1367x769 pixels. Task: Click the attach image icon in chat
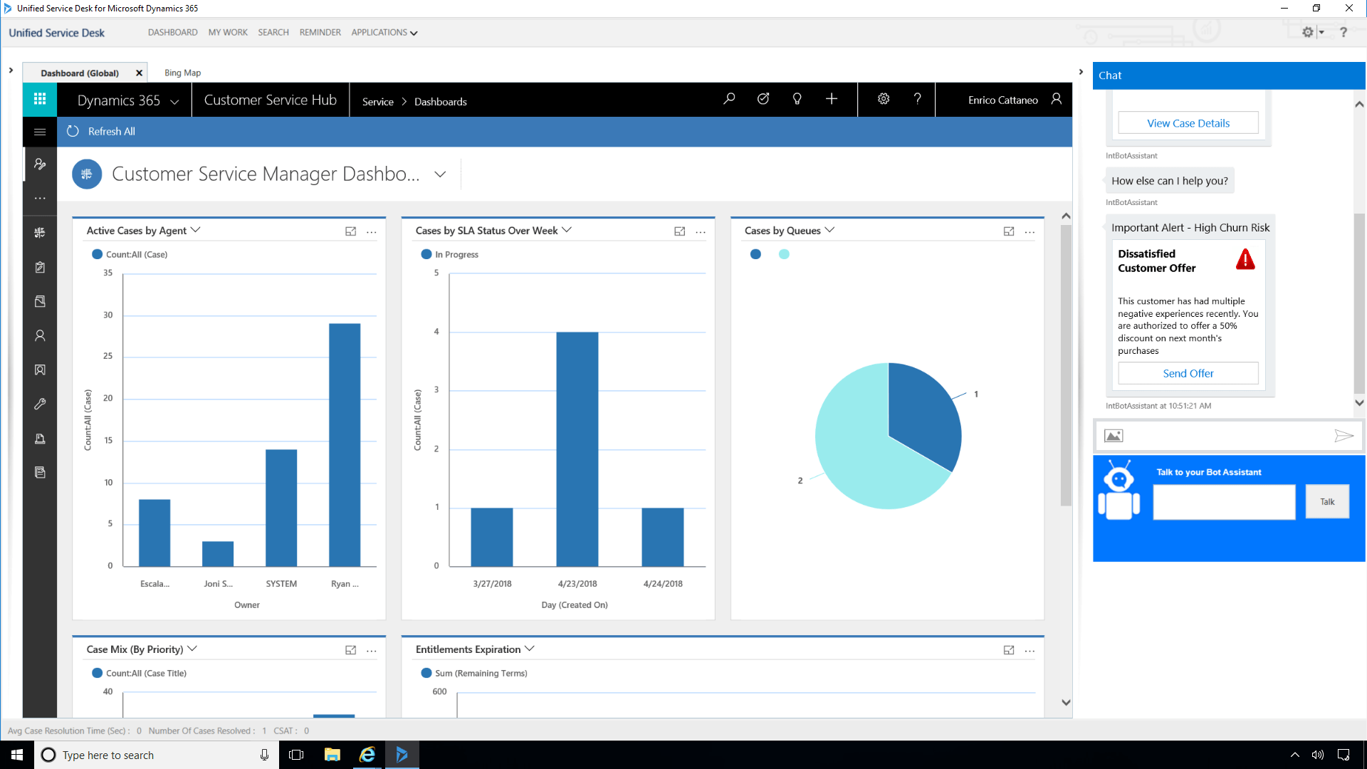click(x=1114, y=436)
